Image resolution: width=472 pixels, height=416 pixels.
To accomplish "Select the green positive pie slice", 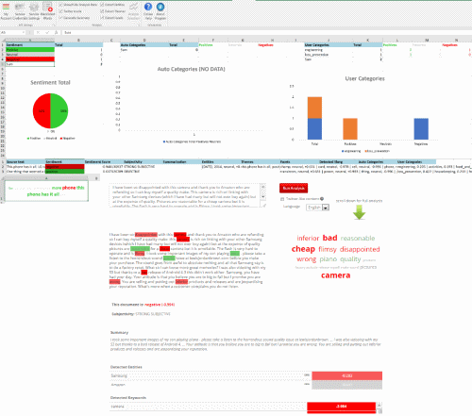I will (59, 110).
